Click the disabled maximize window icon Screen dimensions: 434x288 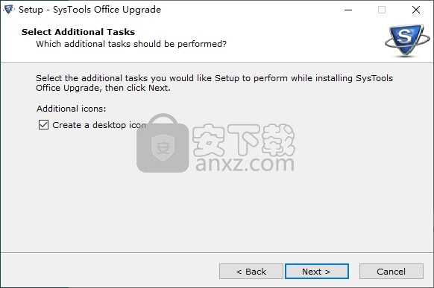pyautogui.click(x=382, y=10)
